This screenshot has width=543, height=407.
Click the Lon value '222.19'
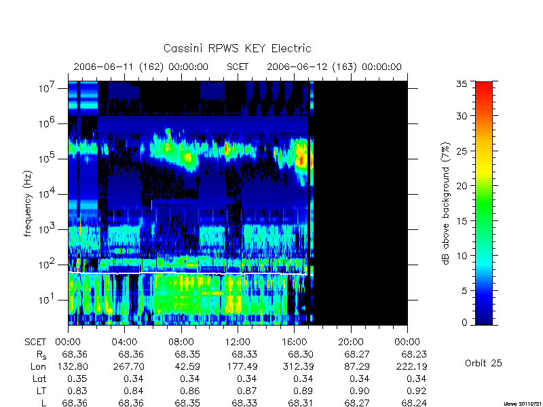coord(411,366)
